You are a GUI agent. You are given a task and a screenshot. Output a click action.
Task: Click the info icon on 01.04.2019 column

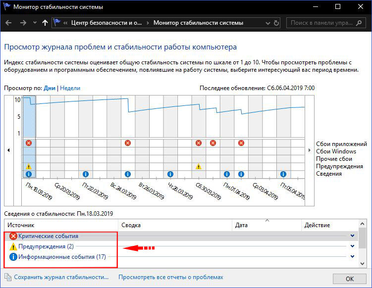[x=227, y=174]
